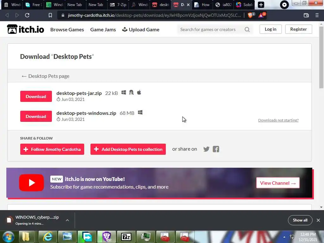324x243 pixels.
Task: Download desktop-pets-windows.zip
Action: [36, 116]
